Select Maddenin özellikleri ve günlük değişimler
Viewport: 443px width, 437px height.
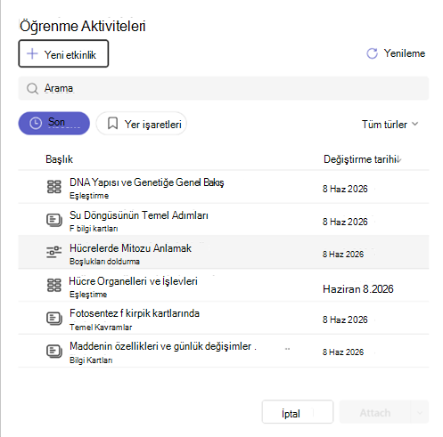[224, 351]
